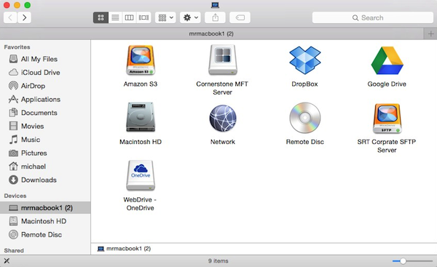Click the Favorites section header
The image size is (437, 267).
[17, 47]
